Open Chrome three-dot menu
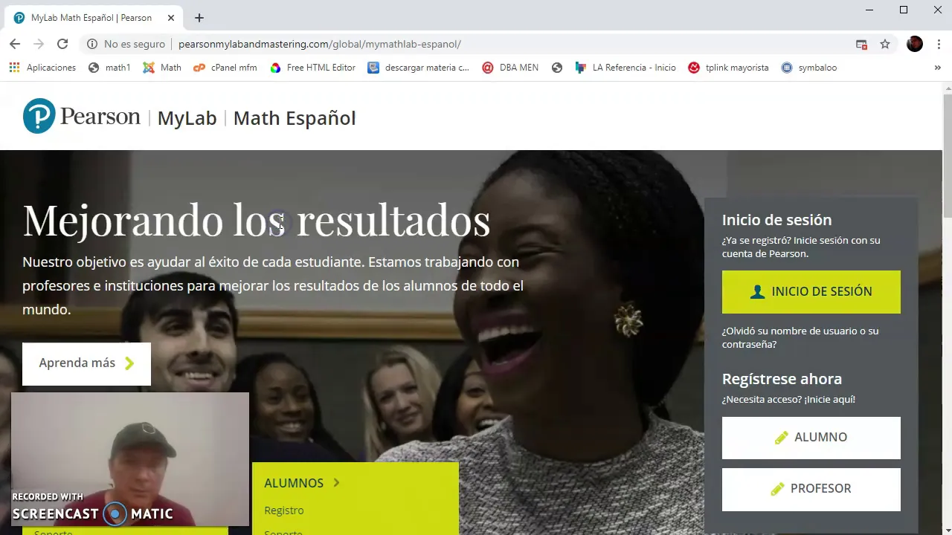The height and width of the screenshot is (535, 952). [x=939, y=44]
